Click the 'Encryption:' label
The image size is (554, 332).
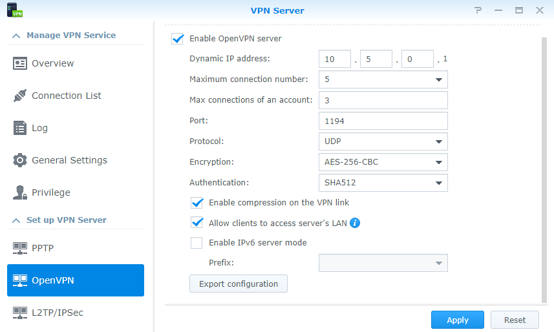(x=211, y=162)
